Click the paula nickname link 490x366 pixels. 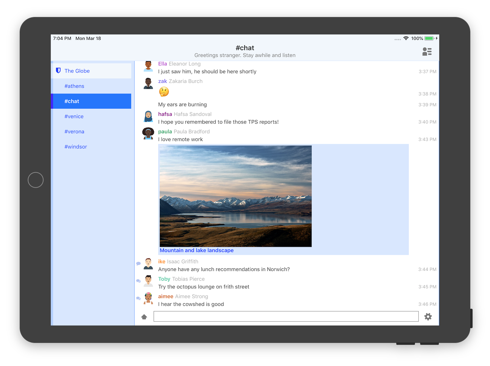pyautogui.click(x=165, y=131)
